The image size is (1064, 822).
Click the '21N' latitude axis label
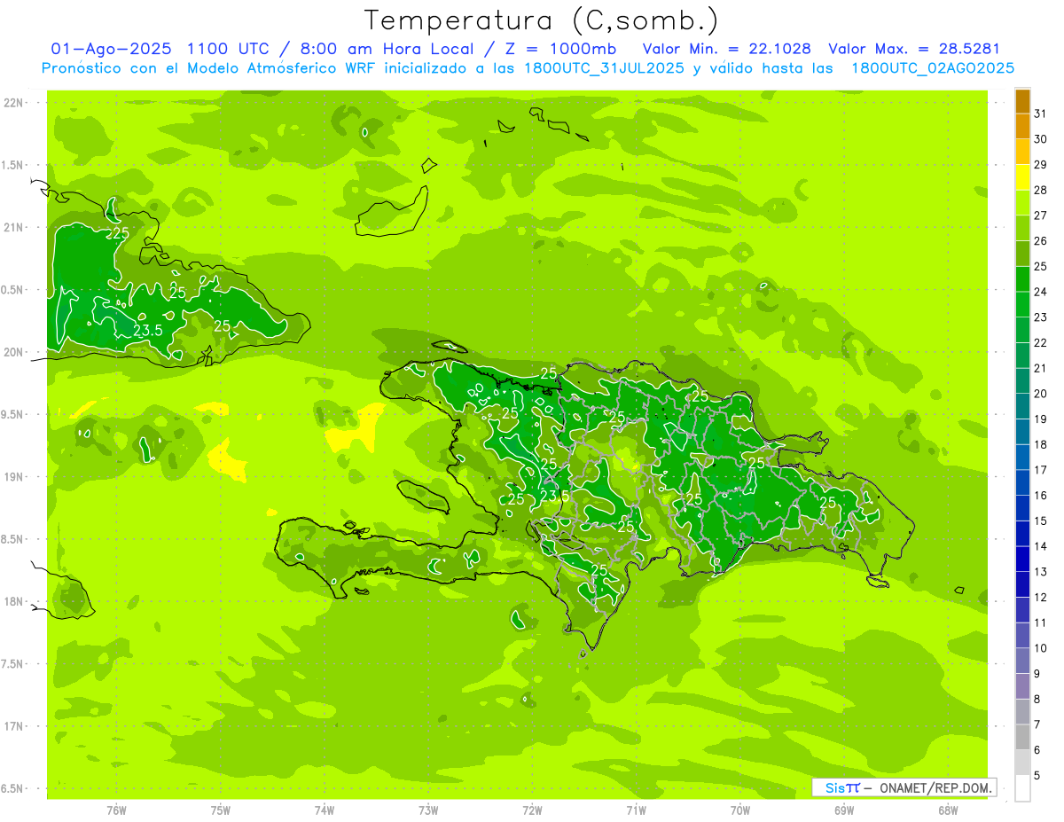13,227
